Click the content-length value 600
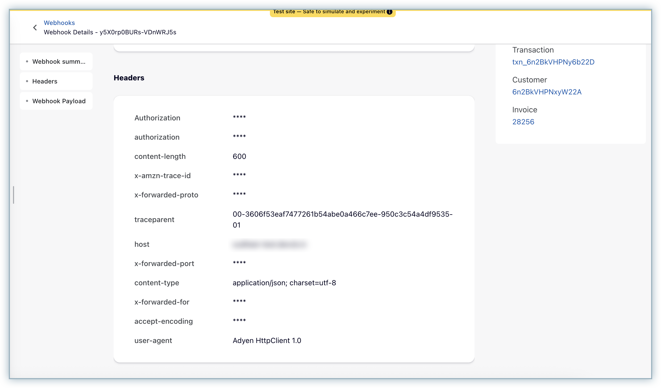The height and width of the screenshot is (388, 661). (x=239, y=156)
